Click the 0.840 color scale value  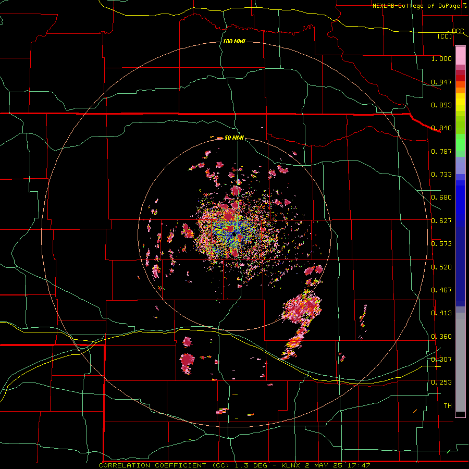click(441, 128)
